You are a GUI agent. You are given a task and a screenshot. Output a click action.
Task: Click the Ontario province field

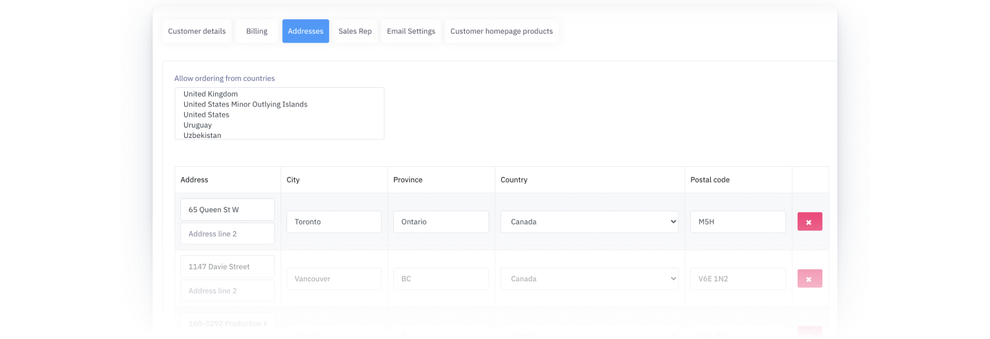click(x=441, y=222)
